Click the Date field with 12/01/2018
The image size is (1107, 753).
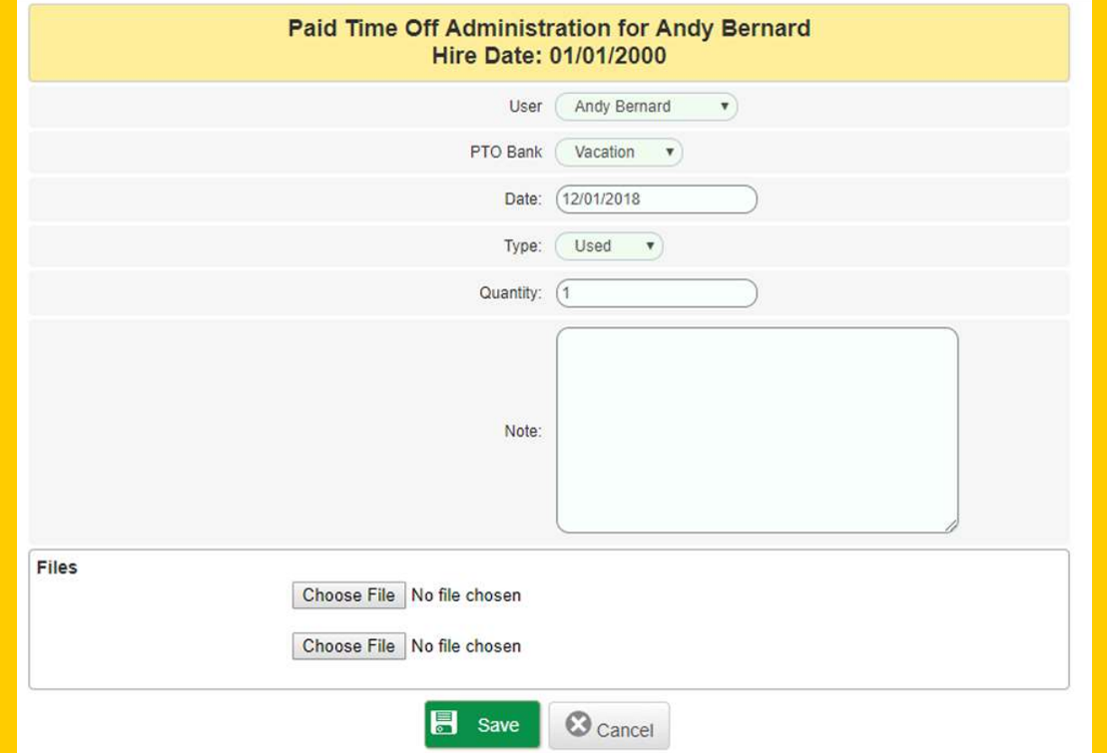(656, 199)
